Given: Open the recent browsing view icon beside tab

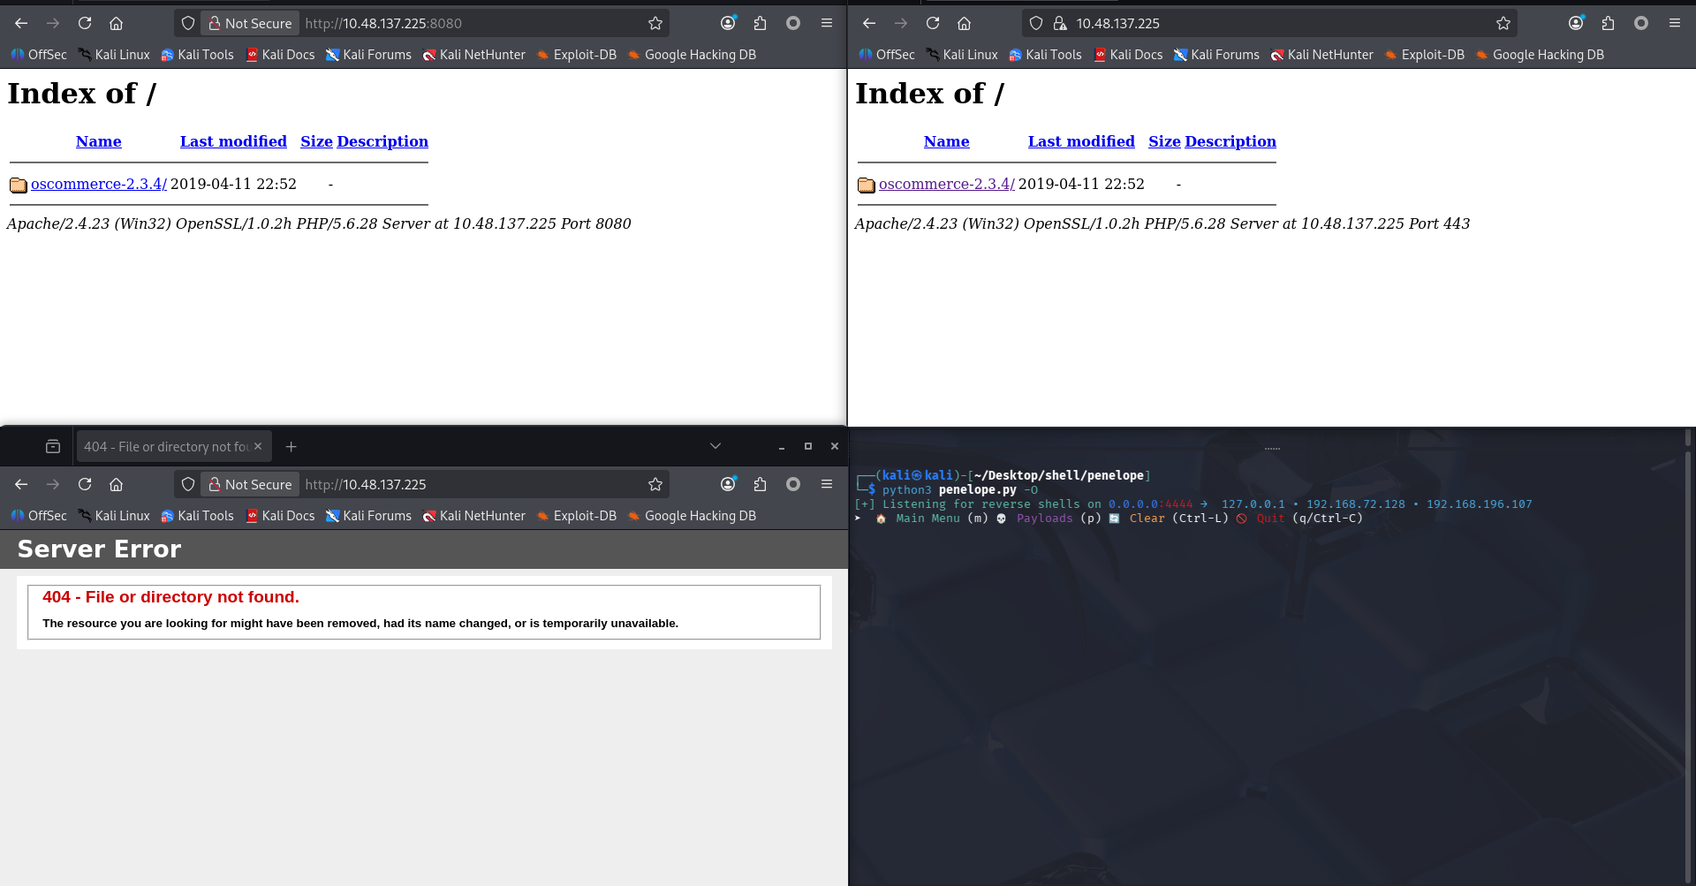Looking at the screenshot, I should [x=53, y=447].
